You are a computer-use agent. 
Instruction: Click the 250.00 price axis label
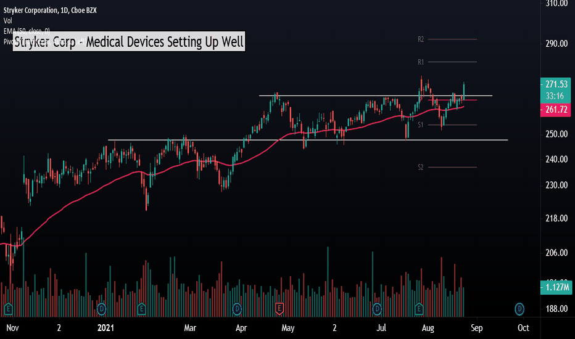556,134
